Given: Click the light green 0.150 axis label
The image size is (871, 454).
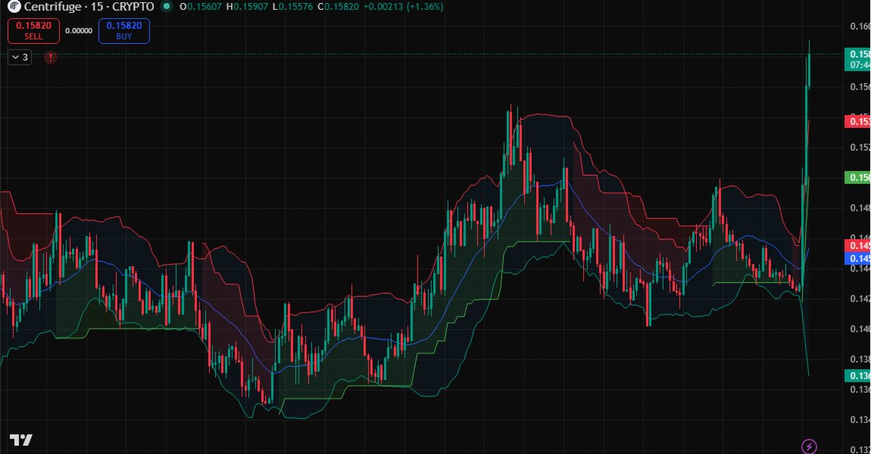Looking at the screenshot, I should tap(858, 178).
